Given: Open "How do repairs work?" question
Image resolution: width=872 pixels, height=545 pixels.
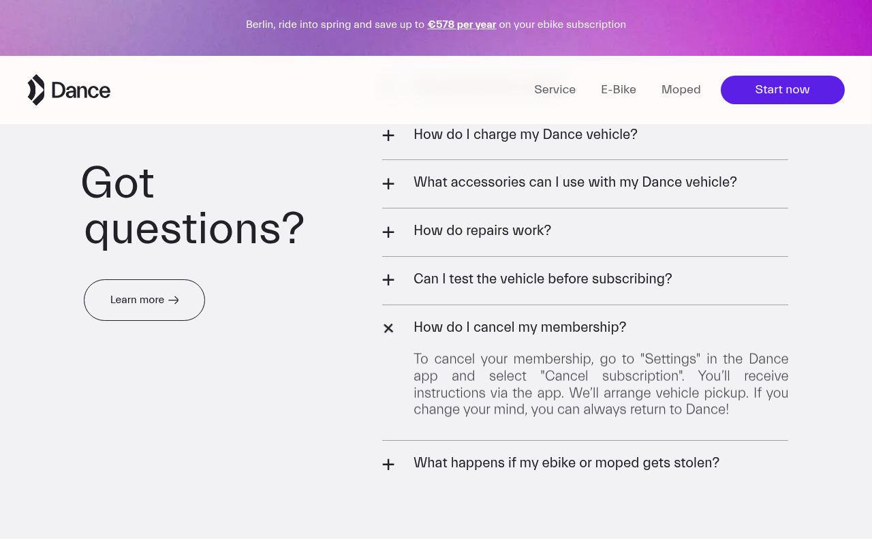Looking at the screenshot, I should click(x=482, y=231).
